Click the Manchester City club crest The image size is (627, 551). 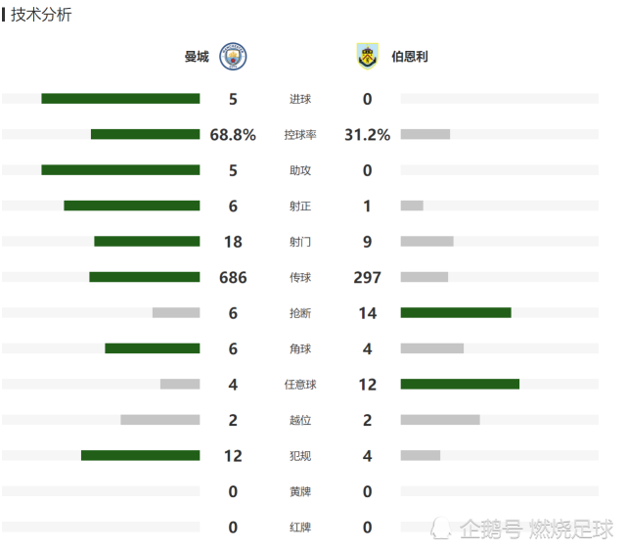click(233, 57)
